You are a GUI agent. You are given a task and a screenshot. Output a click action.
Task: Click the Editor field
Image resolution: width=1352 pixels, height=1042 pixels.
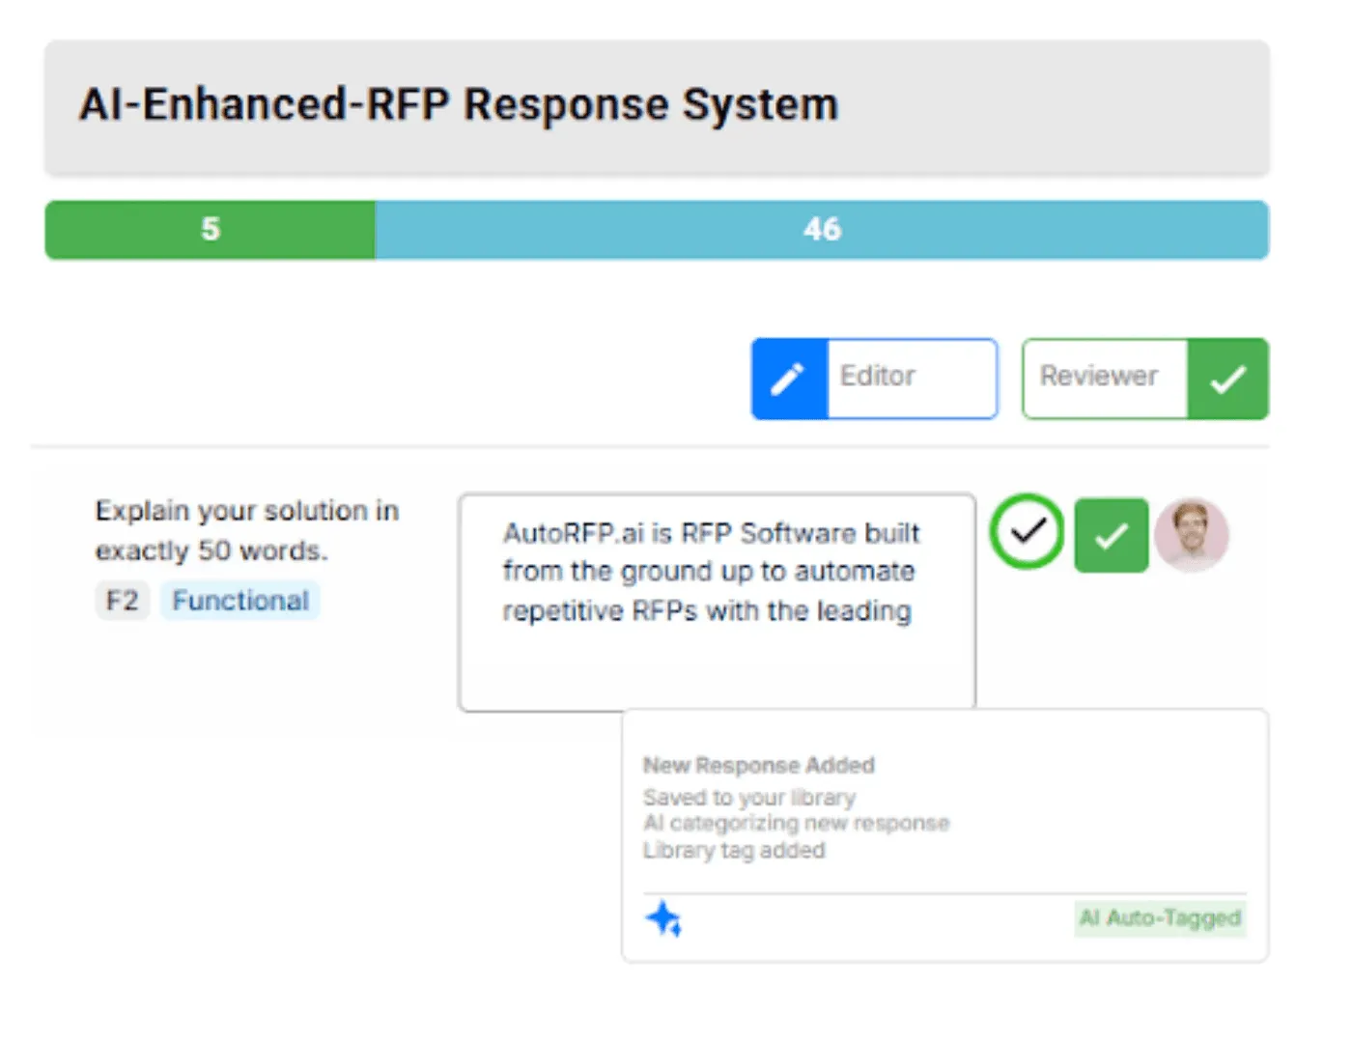[912, 379]
